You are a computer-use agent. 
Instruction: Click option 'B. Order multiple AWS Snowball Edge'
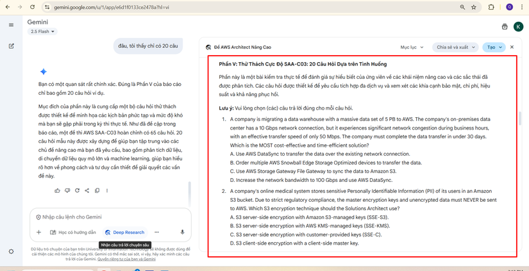click(x=326, y=163)
